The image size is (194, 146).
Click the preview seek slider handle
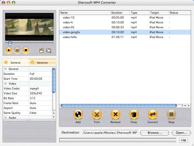10,43
